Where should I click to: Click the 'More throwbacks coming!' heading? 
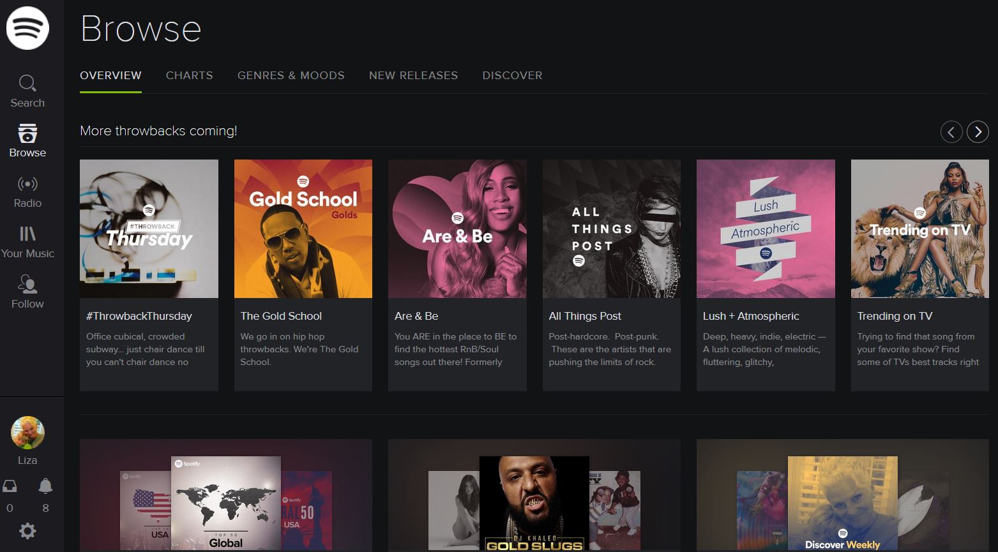[158, 131]
